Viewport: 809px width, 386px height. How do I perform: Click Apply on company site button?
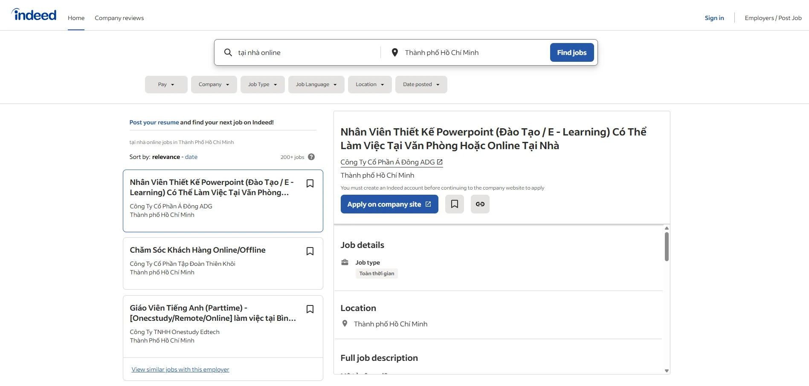[389, 204]
